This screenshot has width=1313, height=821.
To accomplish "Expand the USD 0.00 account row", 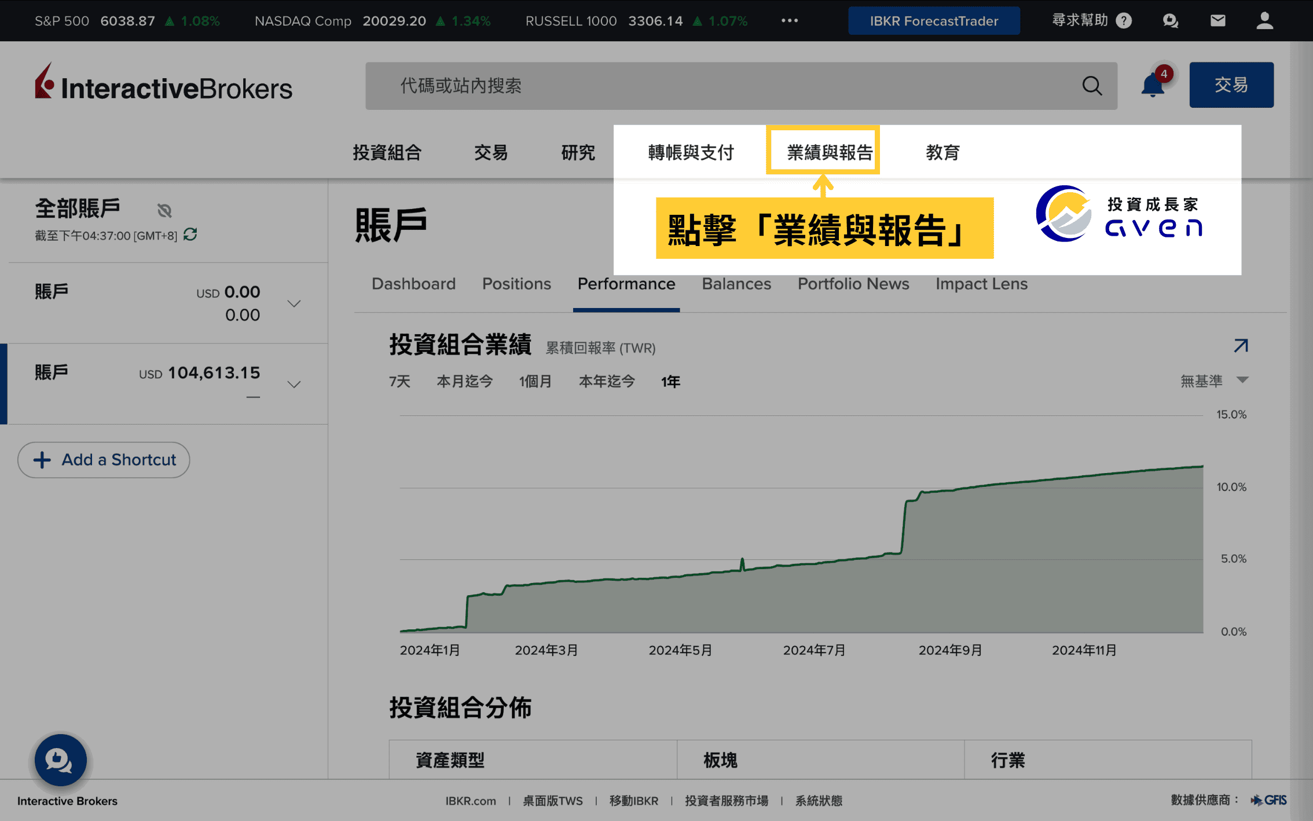I will click(x=294, y=303).
